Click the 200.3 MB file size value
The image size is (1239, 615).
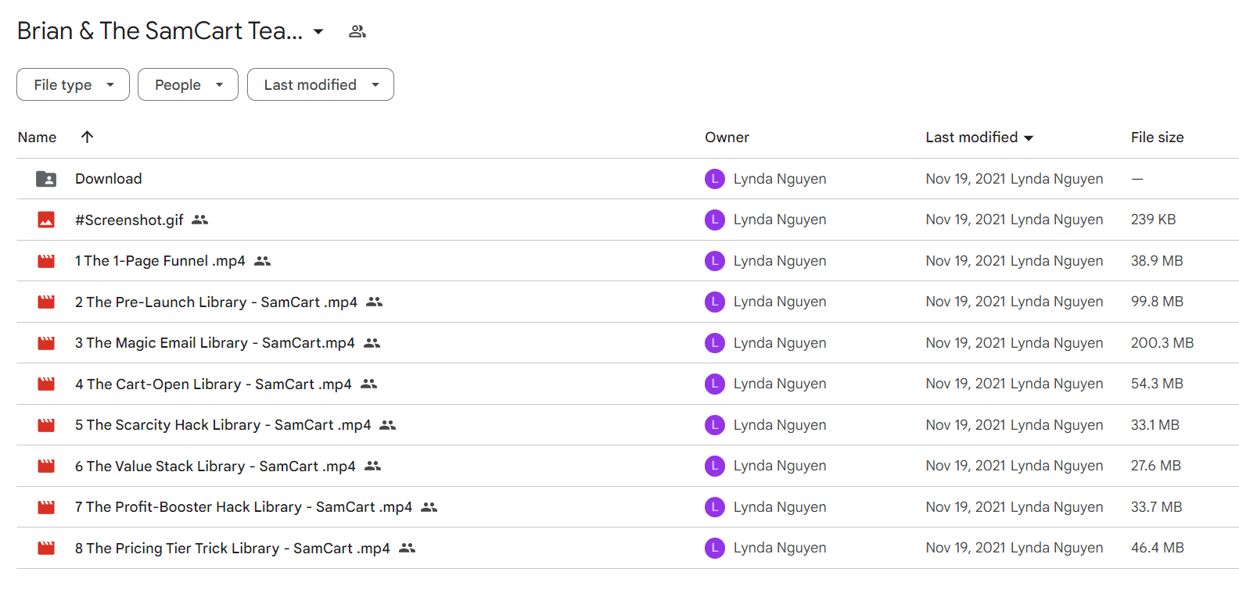[x=1162, y=343]
